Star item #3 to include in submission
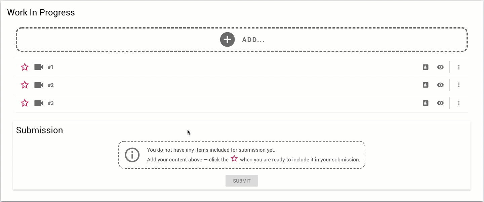Screen dimensions: 484x202 [x=25, y=103]
